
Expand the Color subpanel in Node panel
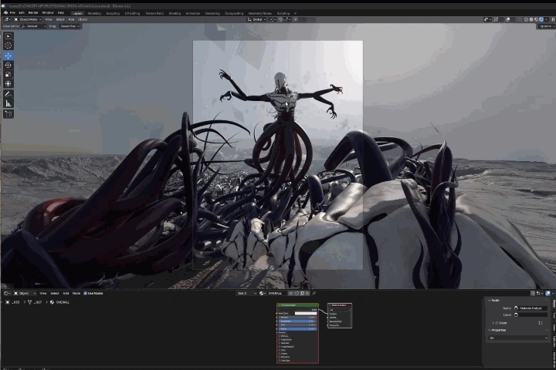point(493,323)
